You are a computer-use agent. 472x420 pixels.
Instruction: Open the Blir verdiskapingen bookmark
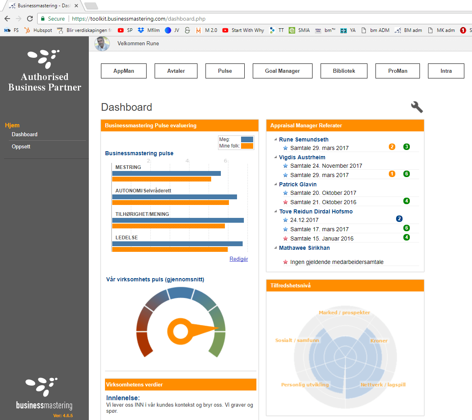coord(84,30)
